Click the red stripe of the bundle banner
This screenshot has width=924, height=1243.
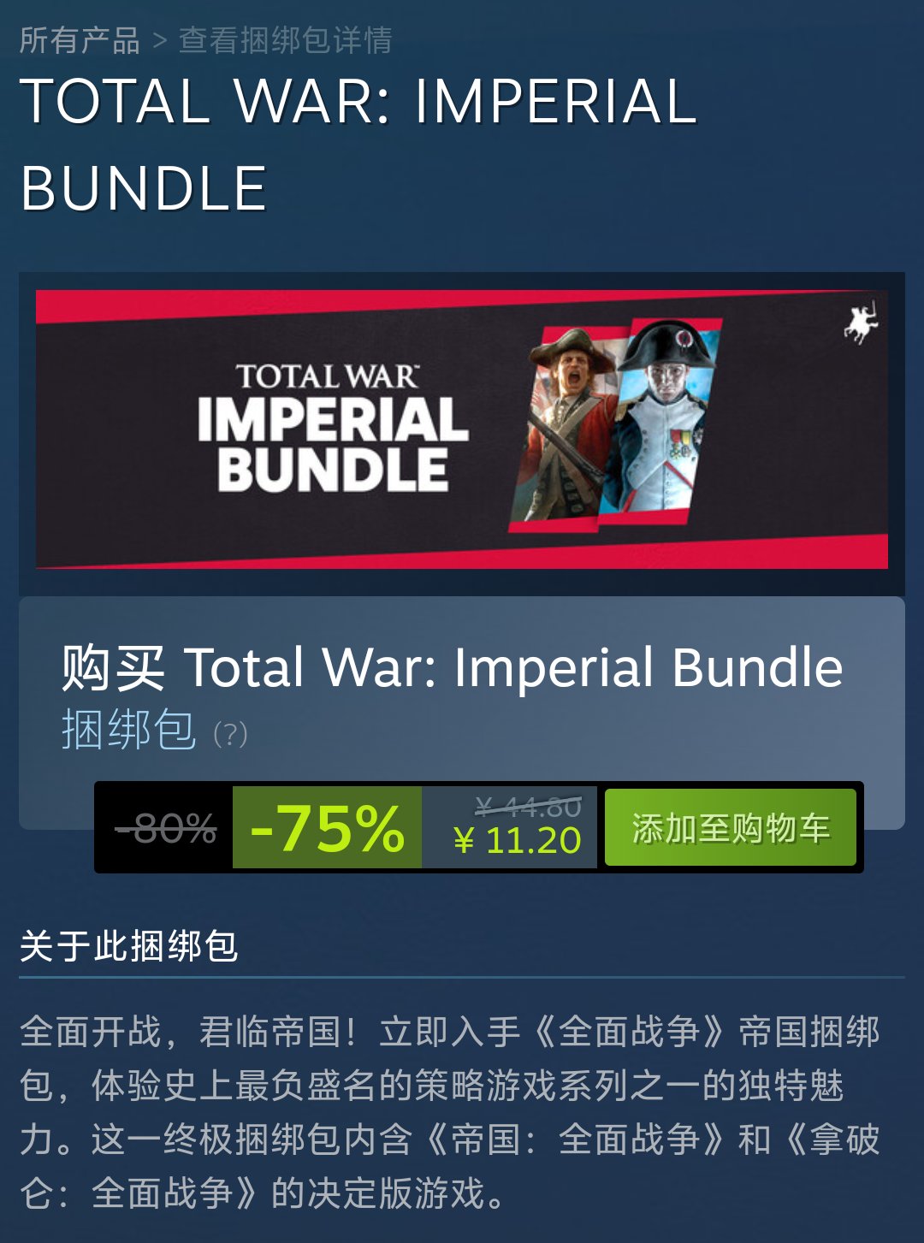(x=462, y=552)
